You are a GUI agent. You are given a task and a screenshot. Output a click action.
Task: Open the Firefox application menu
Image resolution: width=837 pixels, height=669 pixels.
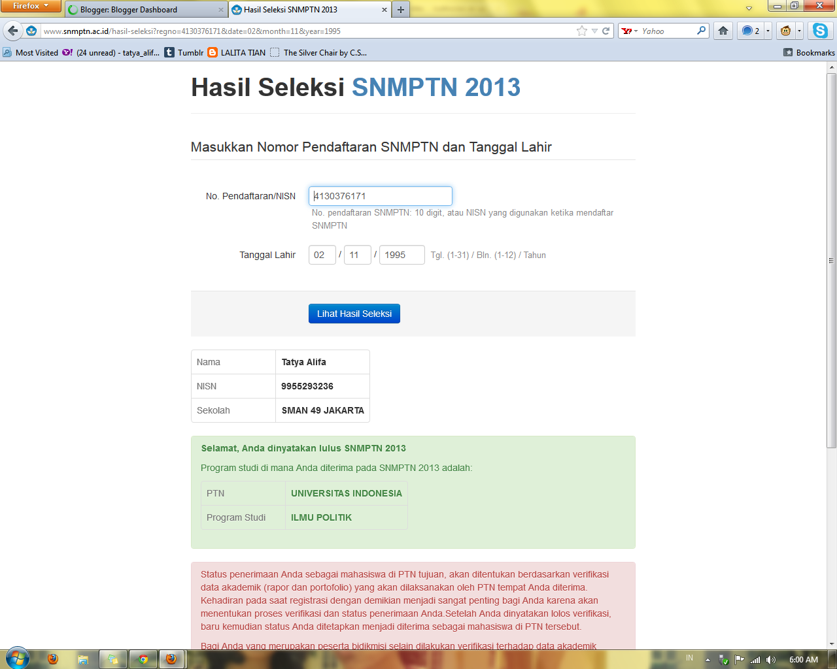31,6
